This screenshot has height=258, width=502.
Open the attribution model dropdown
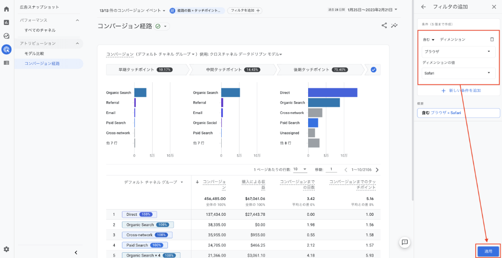[246, 54]
